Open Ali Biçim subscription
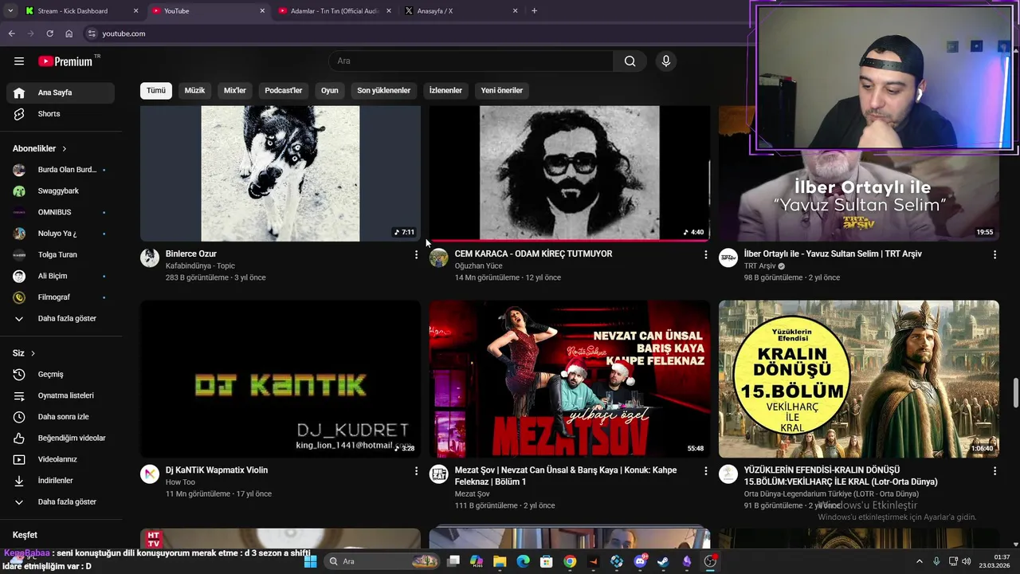 click(61, 276)
